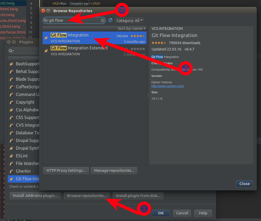Click Install JetBrains plugin... in Plugins window
Viewport: 261px width, 221px height.
(x=35, y=196)
